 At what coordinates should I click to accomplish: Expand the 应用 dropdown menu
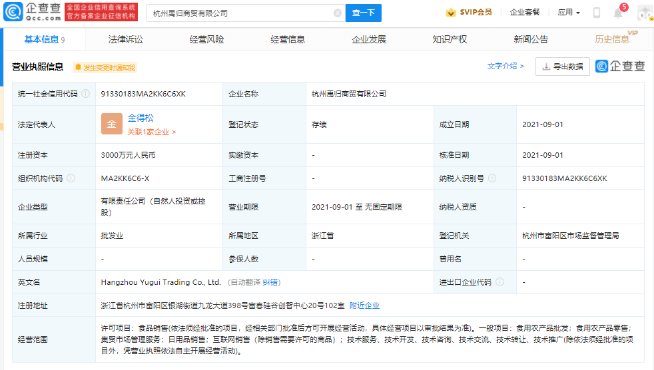tap(569, 13)
